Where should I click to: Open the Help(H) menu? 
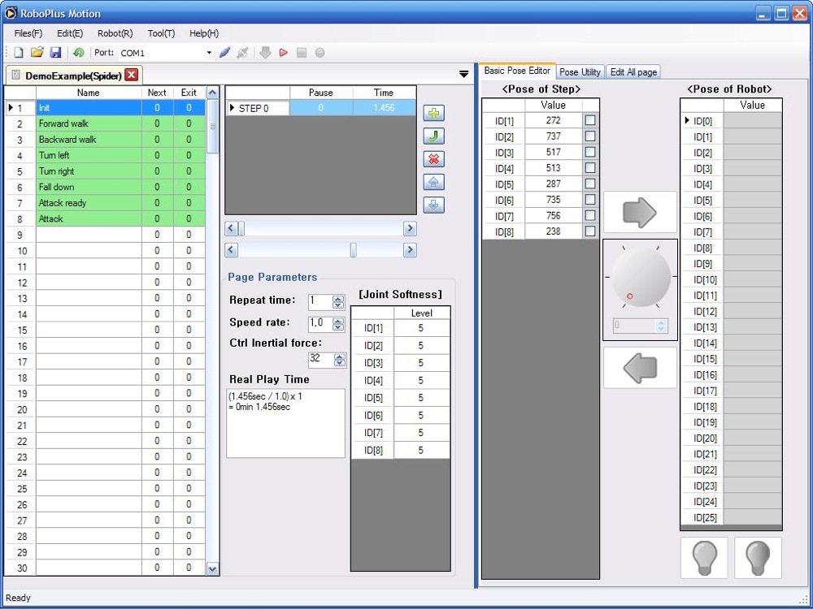[x=204, y=33]
